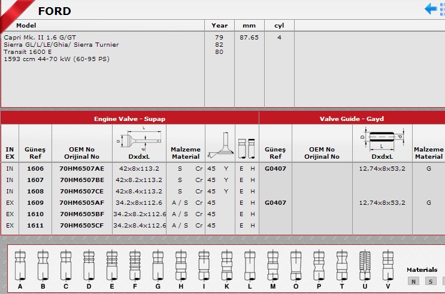Click the S materials swatch

coord(431,281)
